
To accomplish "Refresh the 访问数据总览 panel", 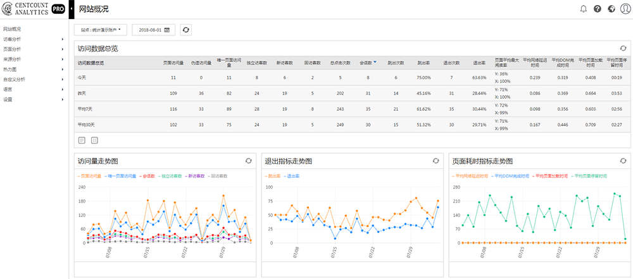I will click(623, 48).
